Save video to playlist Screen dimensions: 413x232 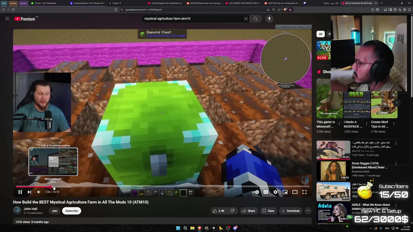click(x=268, y=211)
